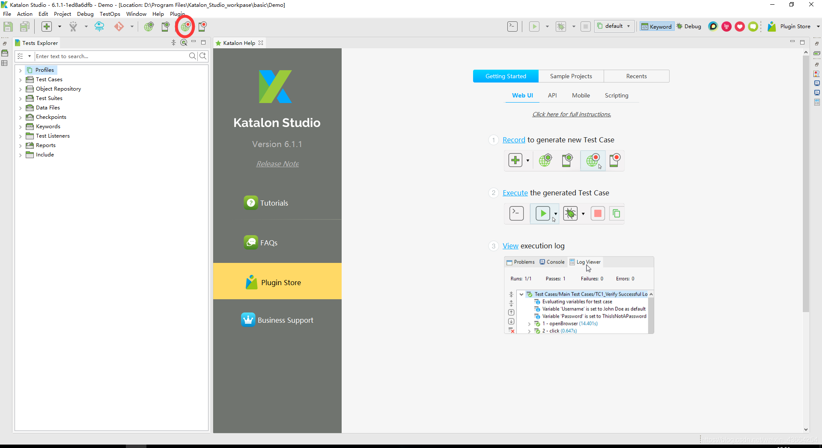Click the blue jellyfish qTest toolbar icon
This screenshot has height=448, width=822.
click(99, 27)
